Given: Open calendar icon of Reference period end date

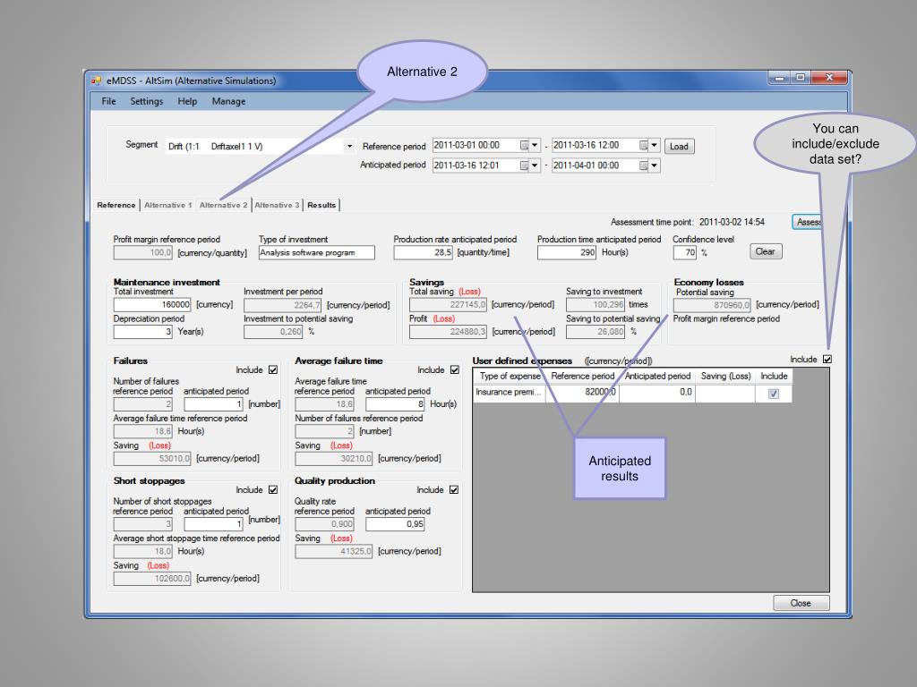Looking at the screenshot, I should coord(644,146).
